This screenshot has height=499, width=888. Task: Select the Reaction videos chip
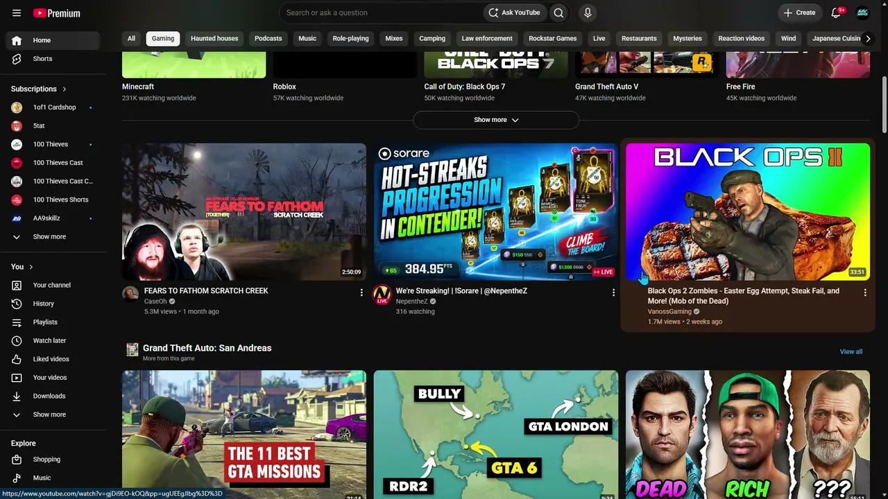pos(742,39)
